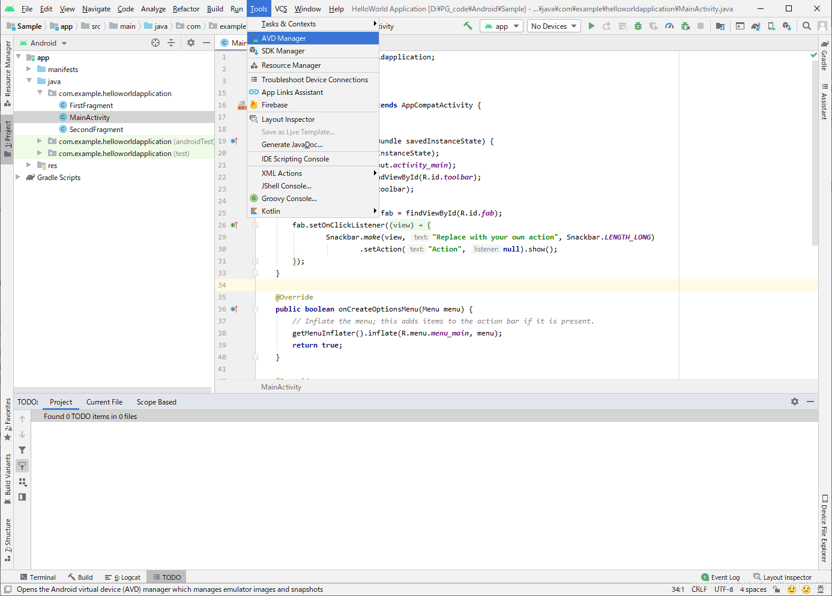Click the Make Project hammer icon
832x596 pixels.
468,26
